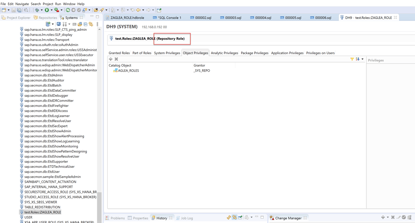Viewport: 415px width, 223px height.
Task: Open the Add System dropdown arrow
Action: coord(53,24)
